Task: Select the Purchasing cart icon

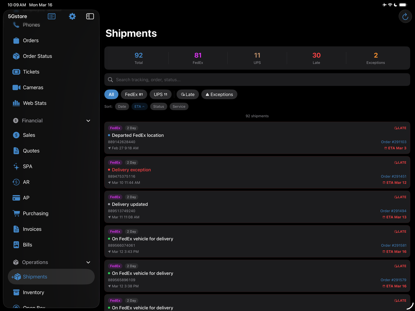Action: coord(16,213)
